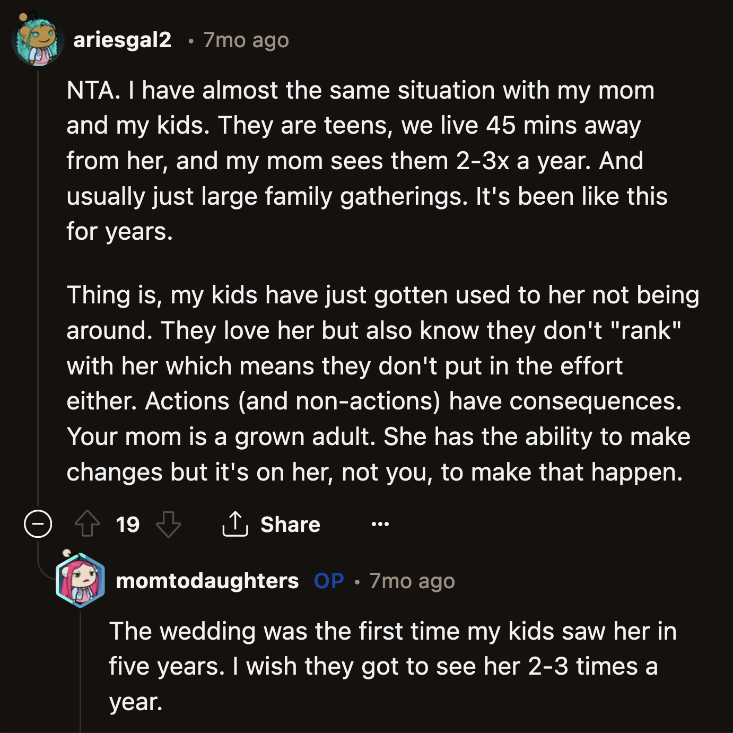Open ariesgal2's profile avatar

38,39
